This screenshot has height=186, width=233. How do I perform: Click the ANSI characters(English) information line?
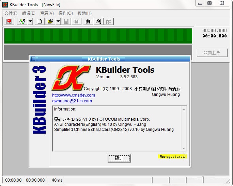point(100,124)
